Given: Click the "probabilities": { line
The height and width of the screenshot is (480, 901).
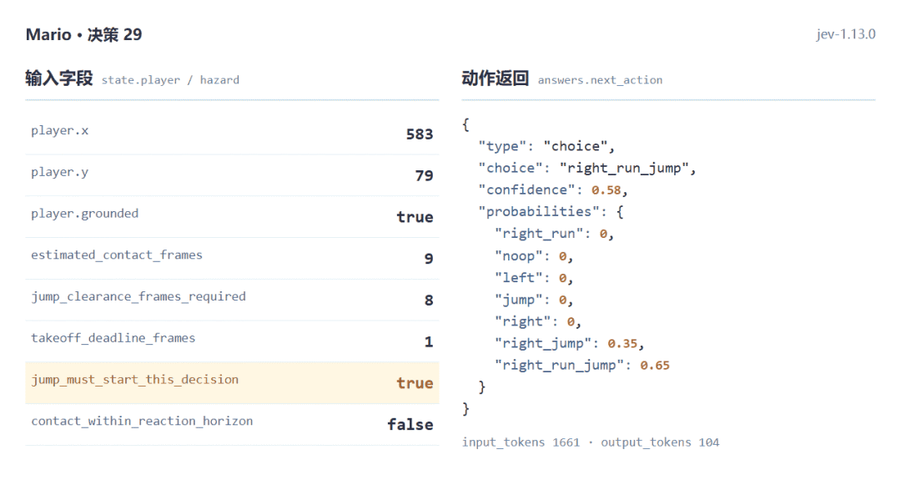Looking at the screenshot, I should (x=551, y=211).
